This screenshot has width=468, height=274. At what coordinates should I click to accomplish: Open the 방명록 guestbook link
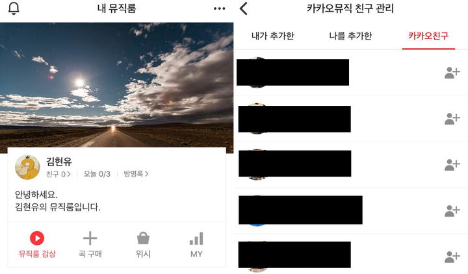136,174
